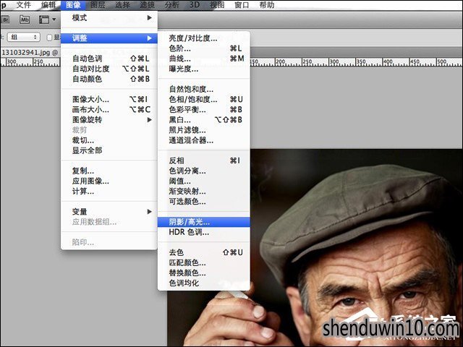Open HDR 色调... adjustment
Screen dimensions: 463x347
pos(204,232)
